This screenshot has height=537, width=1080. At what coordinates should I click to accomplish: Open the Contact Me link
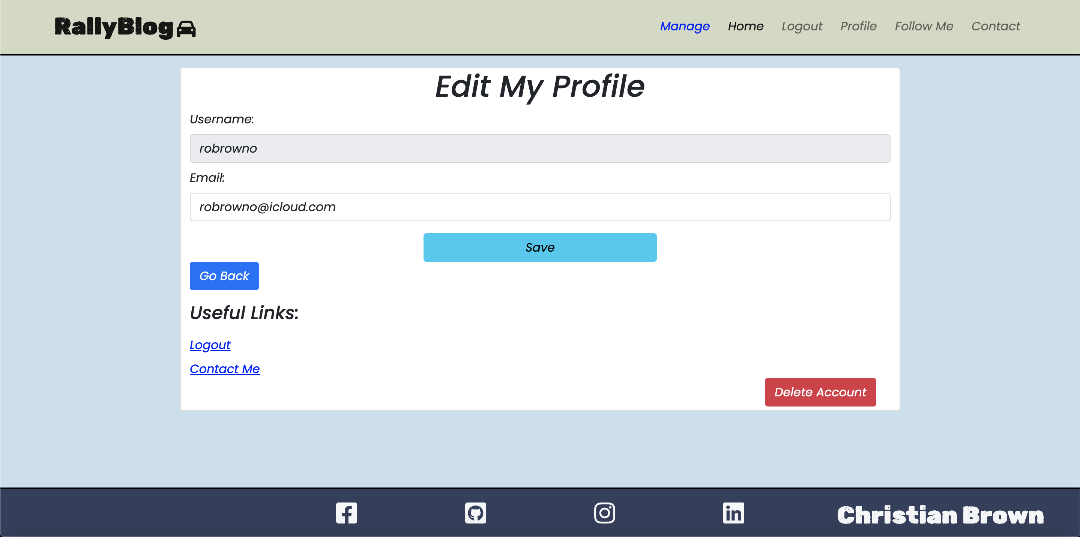(225, 369)
